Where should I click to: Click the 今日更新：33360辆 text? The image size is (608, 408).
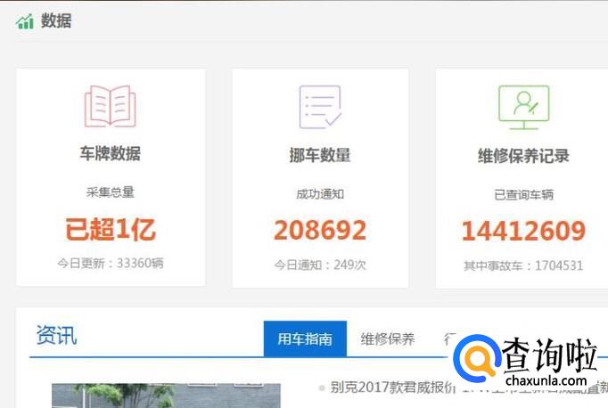(x=111, y=264)
